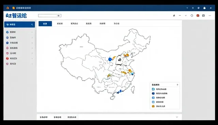The width and height of the screenshot is (218, 125).
Task: Click the orange marker cluster near the northeast coast
Action: coord(126,55)
